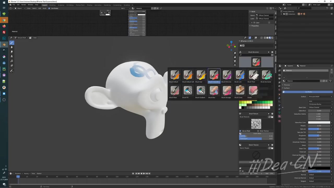
Task: Select the Brush Gradient preset
Action: point(201,92)
